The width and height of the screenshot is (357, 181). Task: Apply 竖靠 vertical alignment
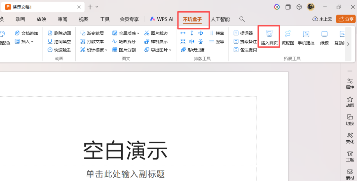(217, 42)
